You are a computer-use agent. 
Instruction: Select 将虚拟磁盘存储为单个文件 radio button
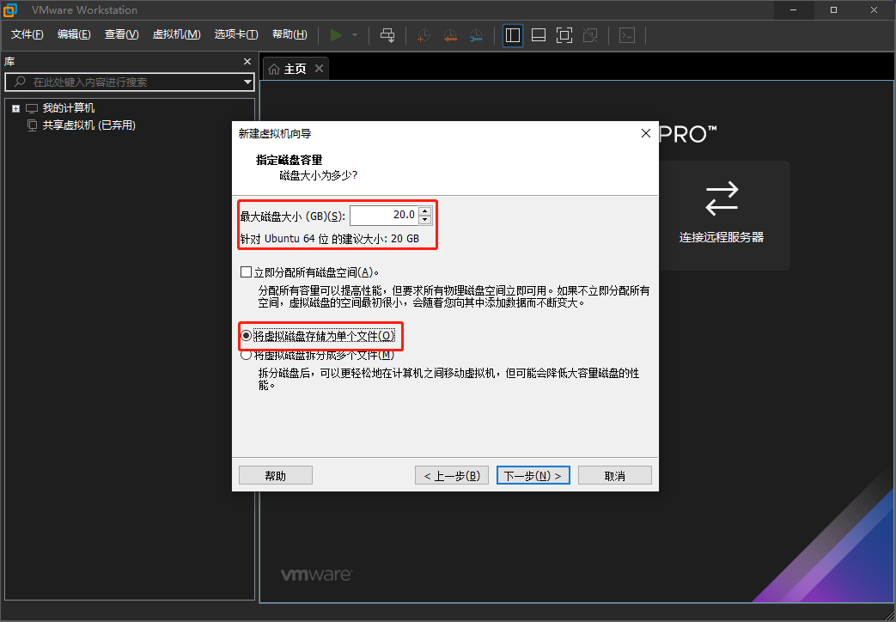(x=247, y=336)
